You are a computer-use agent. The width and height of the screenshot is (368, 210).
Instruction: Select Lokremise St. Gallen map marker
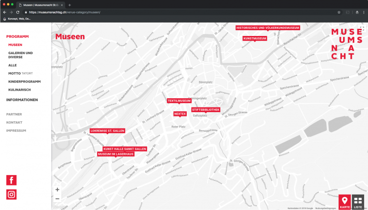(107, 131)
